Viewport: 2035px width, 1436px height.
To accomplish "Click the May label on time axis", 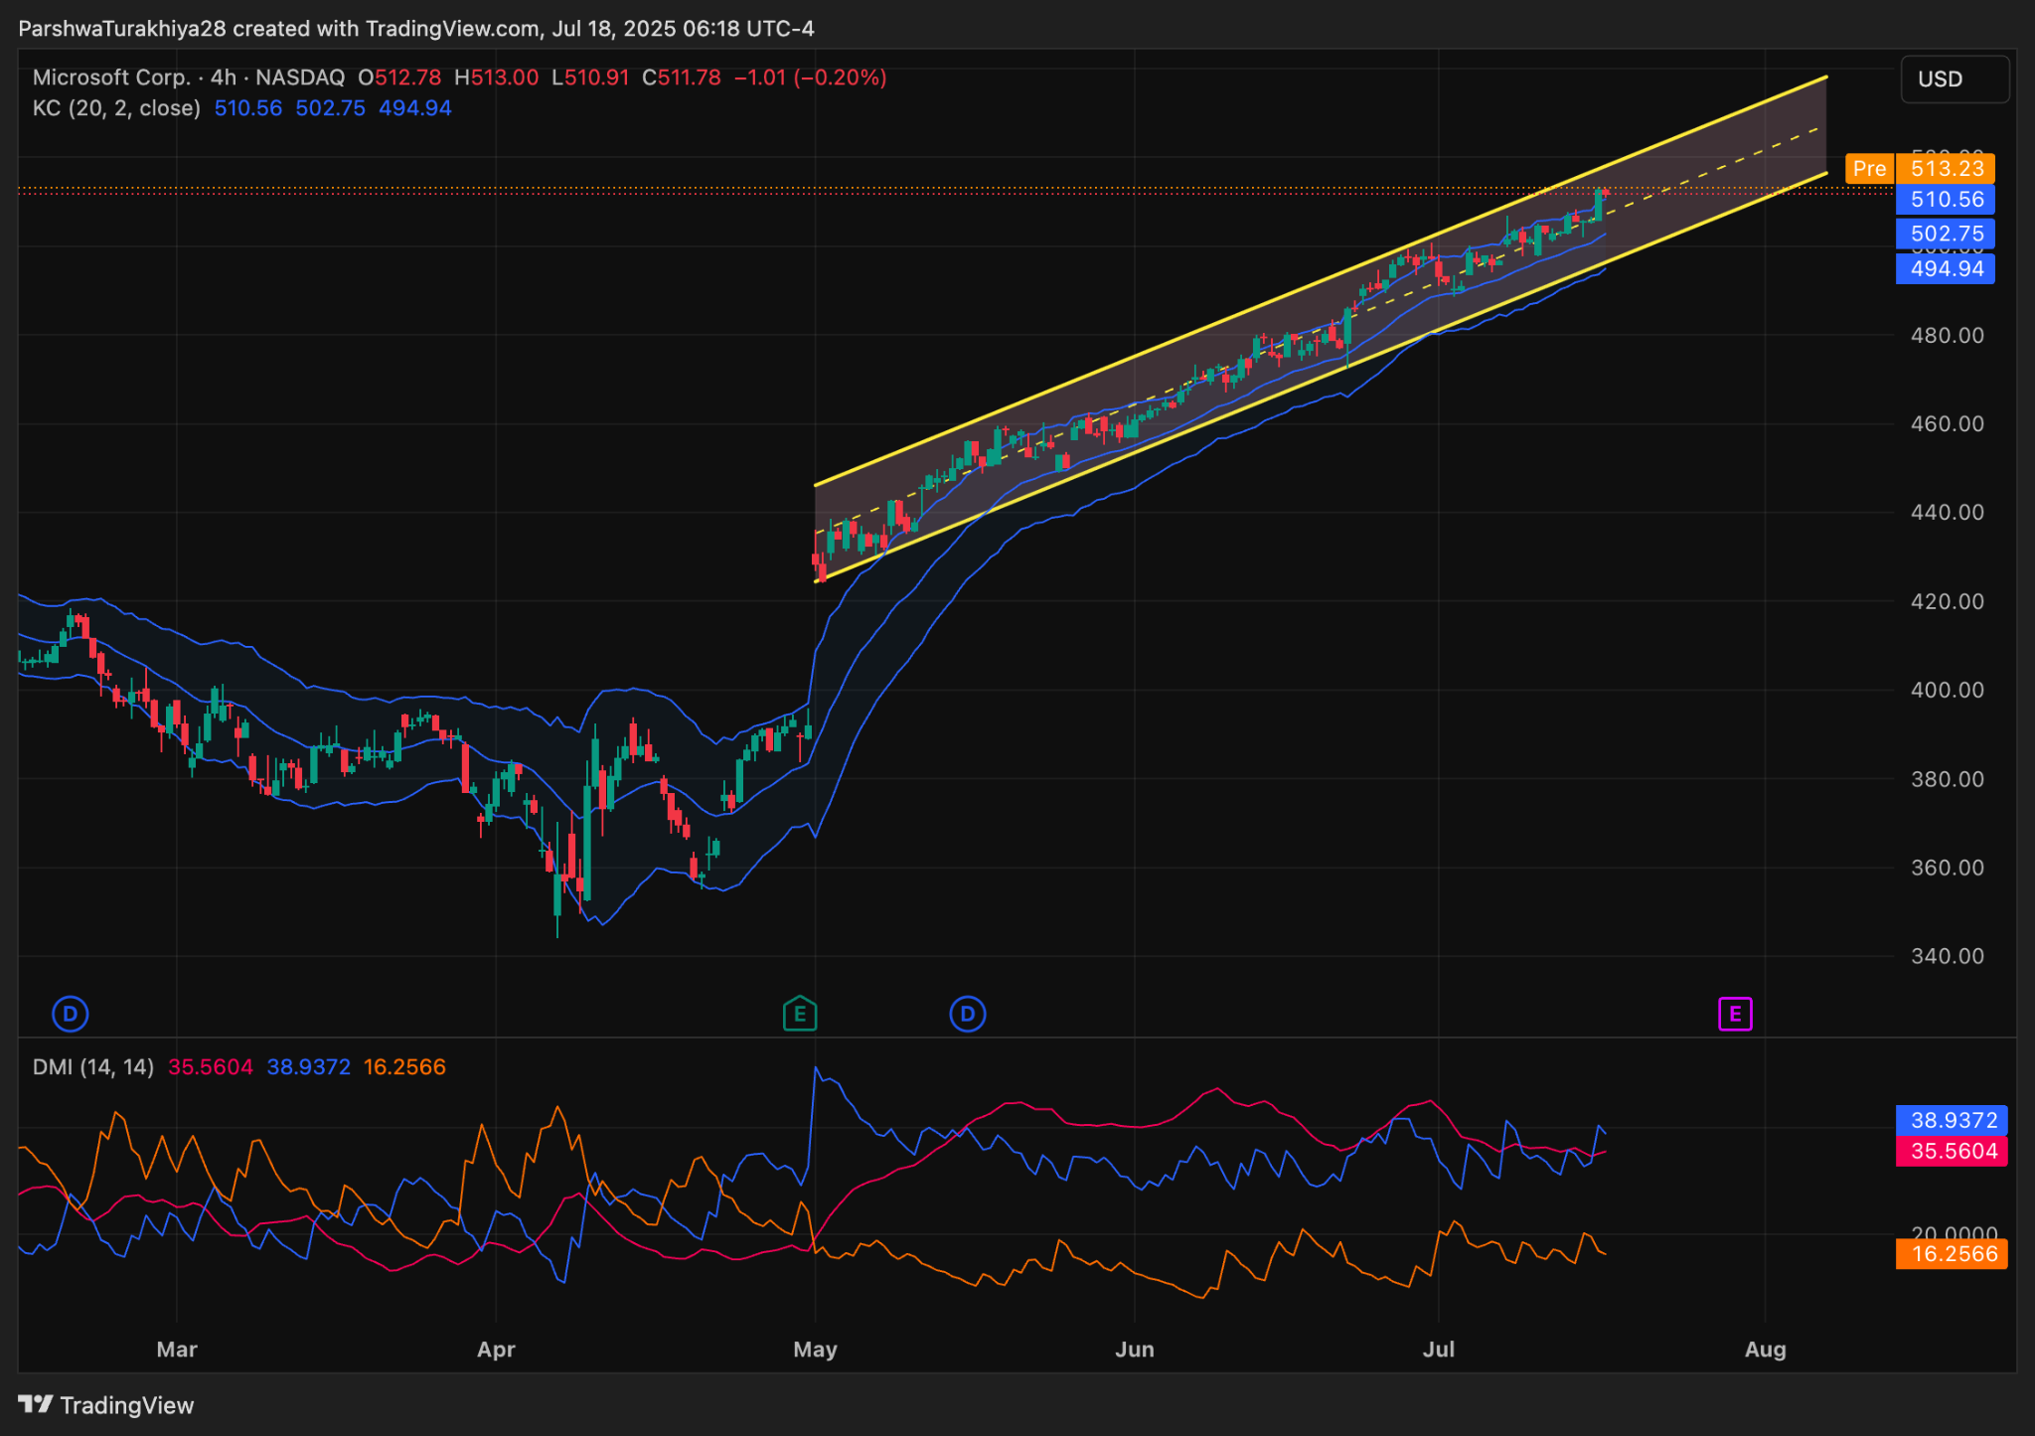I will click(x=815, y=1350).
